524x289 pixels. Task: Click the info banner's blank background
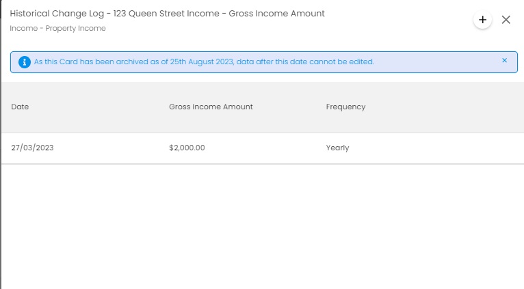(434, 62)
